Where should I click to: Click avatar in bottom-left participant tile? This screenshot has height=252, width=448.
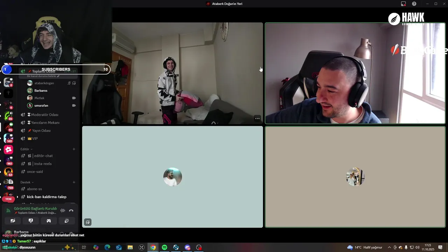173,177
